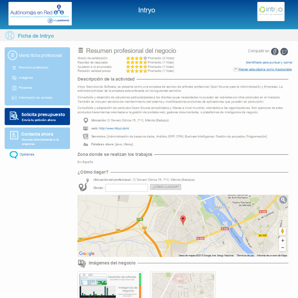
Task: Select Proyectos in the side menu
Action: (x=25, y=88)
